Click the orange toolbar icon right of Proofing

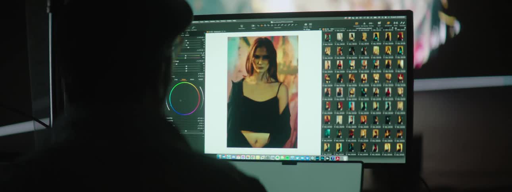click(x=389, y=23)
